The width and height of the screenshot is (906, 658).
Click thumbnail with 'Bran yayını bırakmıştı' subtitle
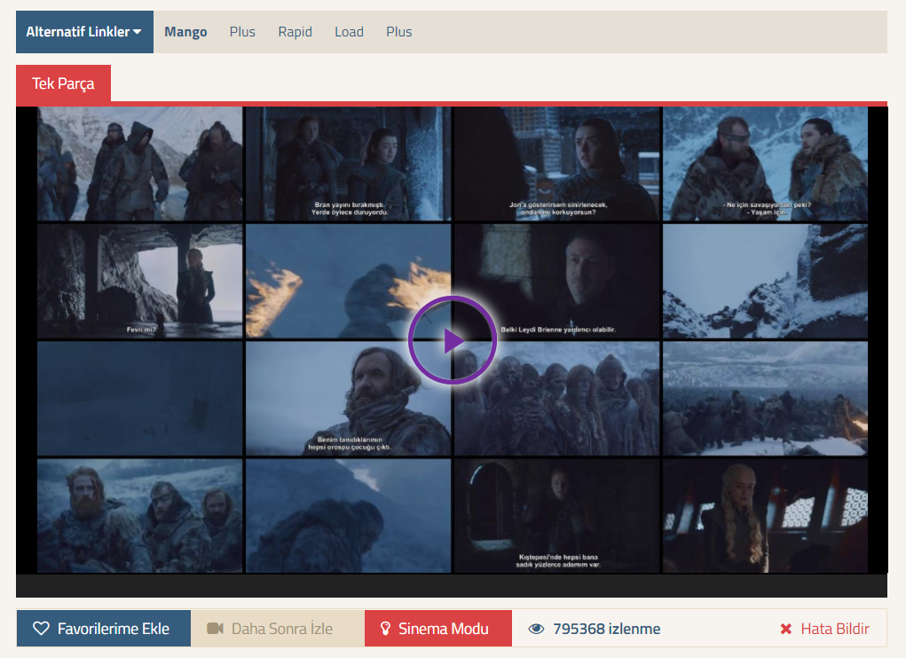pyautogui.click(x=349, y=163)
